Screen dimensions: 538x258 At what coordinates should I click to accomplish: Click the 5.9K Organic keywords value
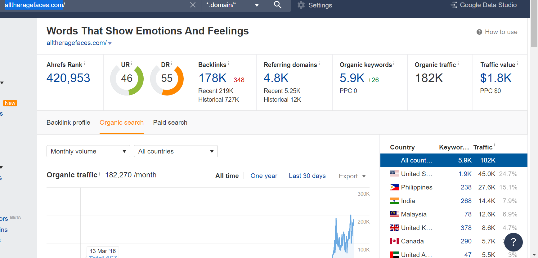click(352, 78)
